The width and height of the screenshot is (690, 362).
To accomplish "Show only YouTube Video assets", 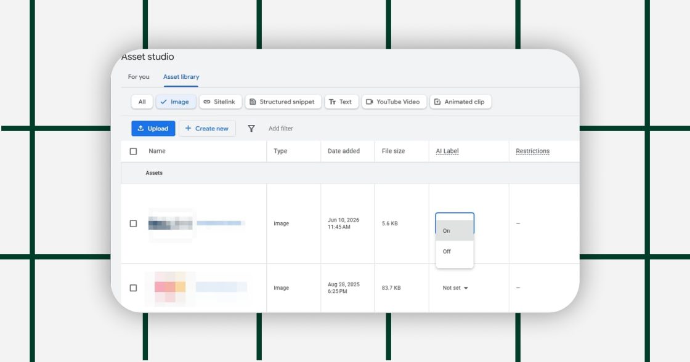I will (394, 102).
